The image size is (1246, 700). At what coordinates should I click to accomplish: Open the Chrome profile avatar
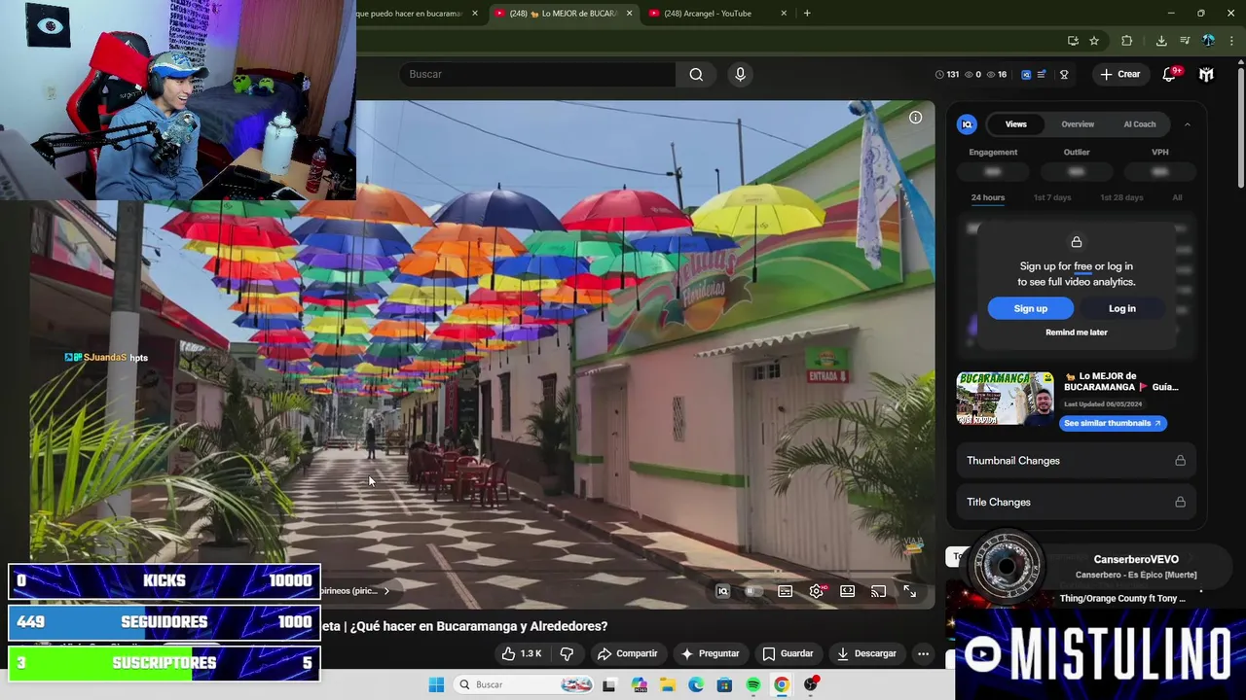[x=1208, y=41]
